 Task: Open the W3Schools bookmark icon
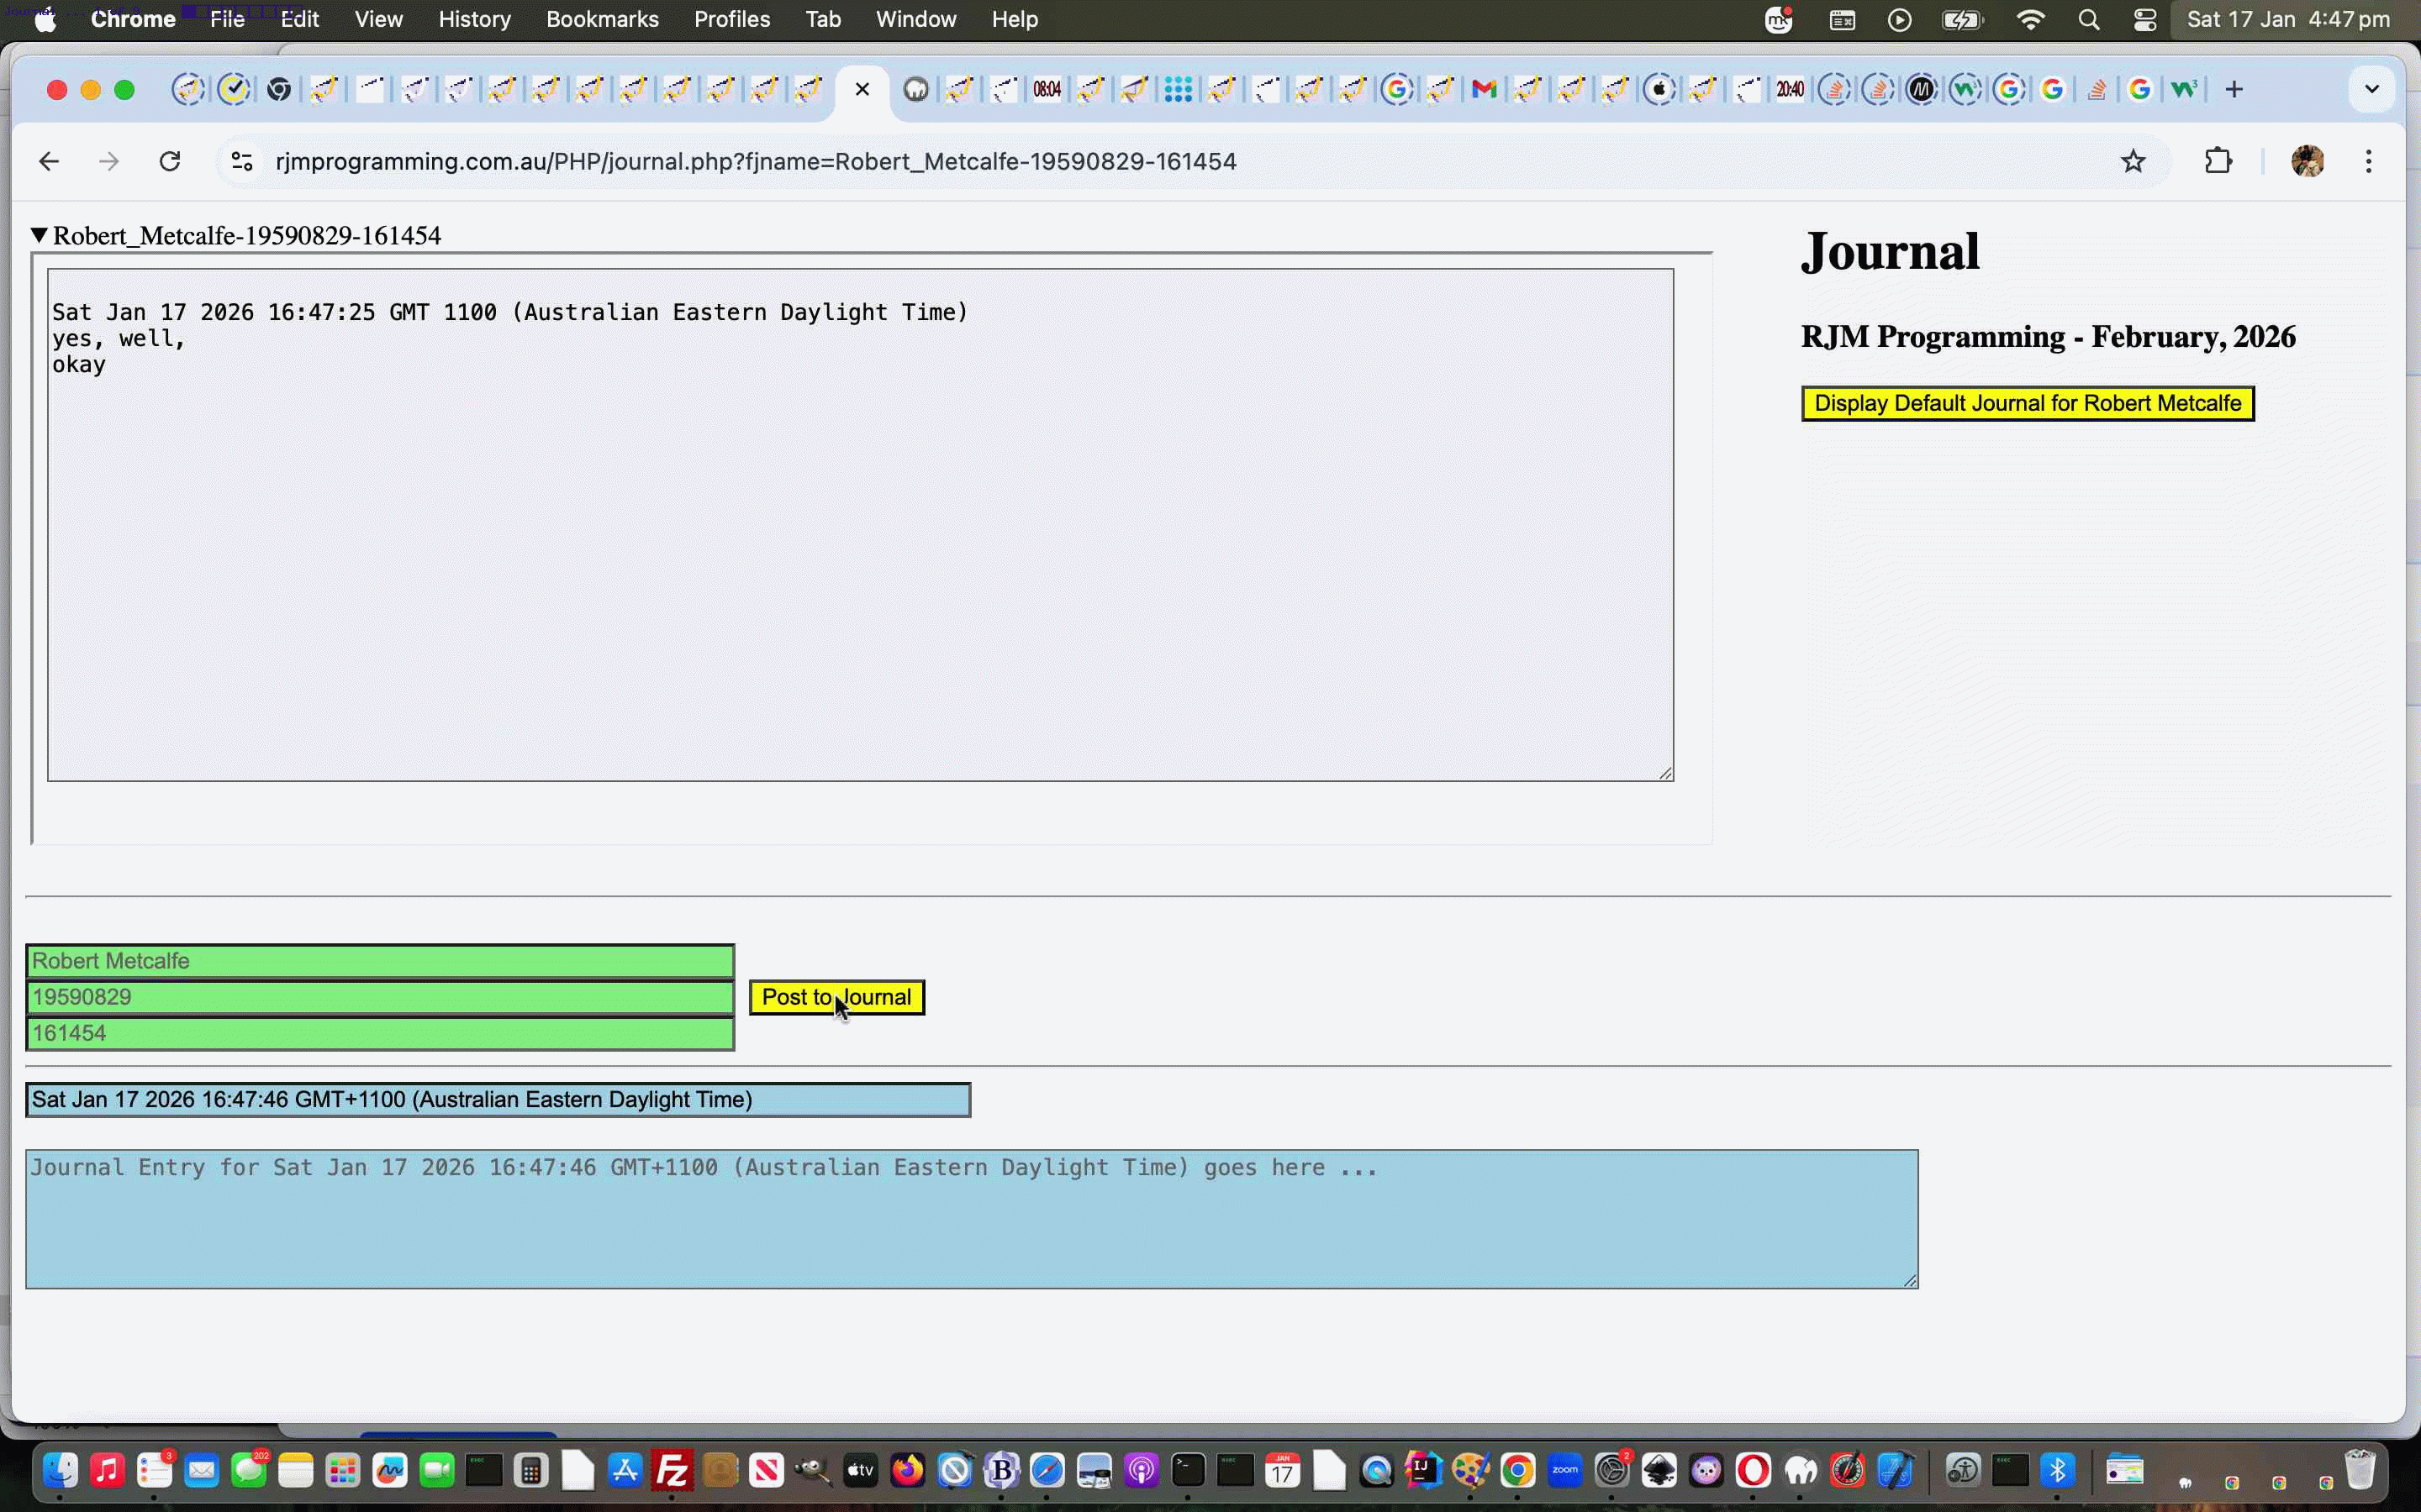pyautogui.click(x=2185, y=89)
